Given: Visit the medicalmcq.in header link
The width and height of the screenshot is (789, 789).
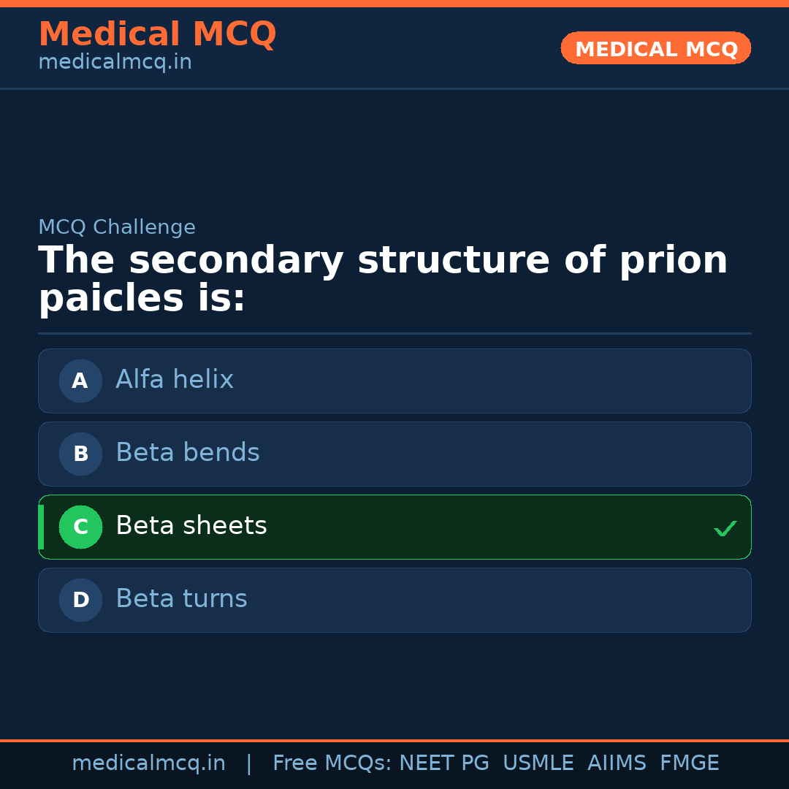Looking at the screenshot, I should (115, 61).
